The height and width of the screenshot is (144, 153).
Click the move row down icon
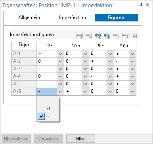(125, 36)
